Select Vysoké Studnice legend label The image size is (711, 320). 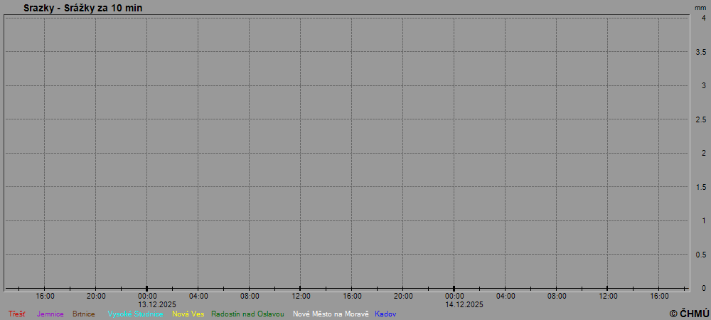[x=135, y=314]
